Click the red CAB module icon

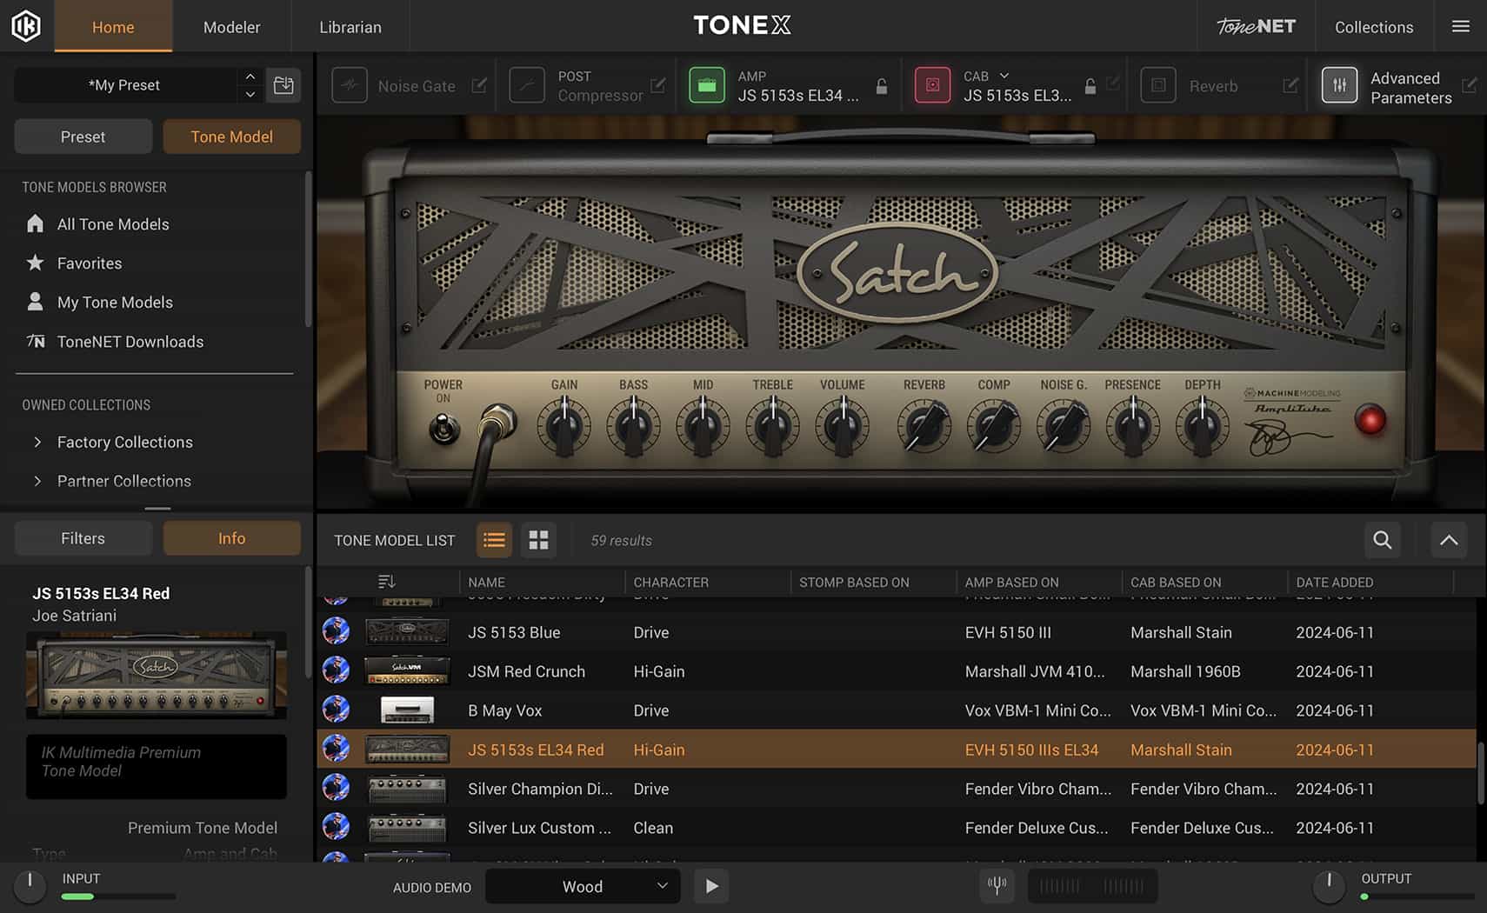click(933, 85)
